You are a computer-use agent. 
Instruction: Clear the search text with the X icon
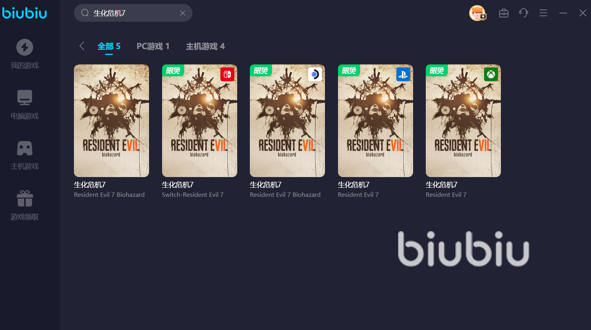coord(183,13)
